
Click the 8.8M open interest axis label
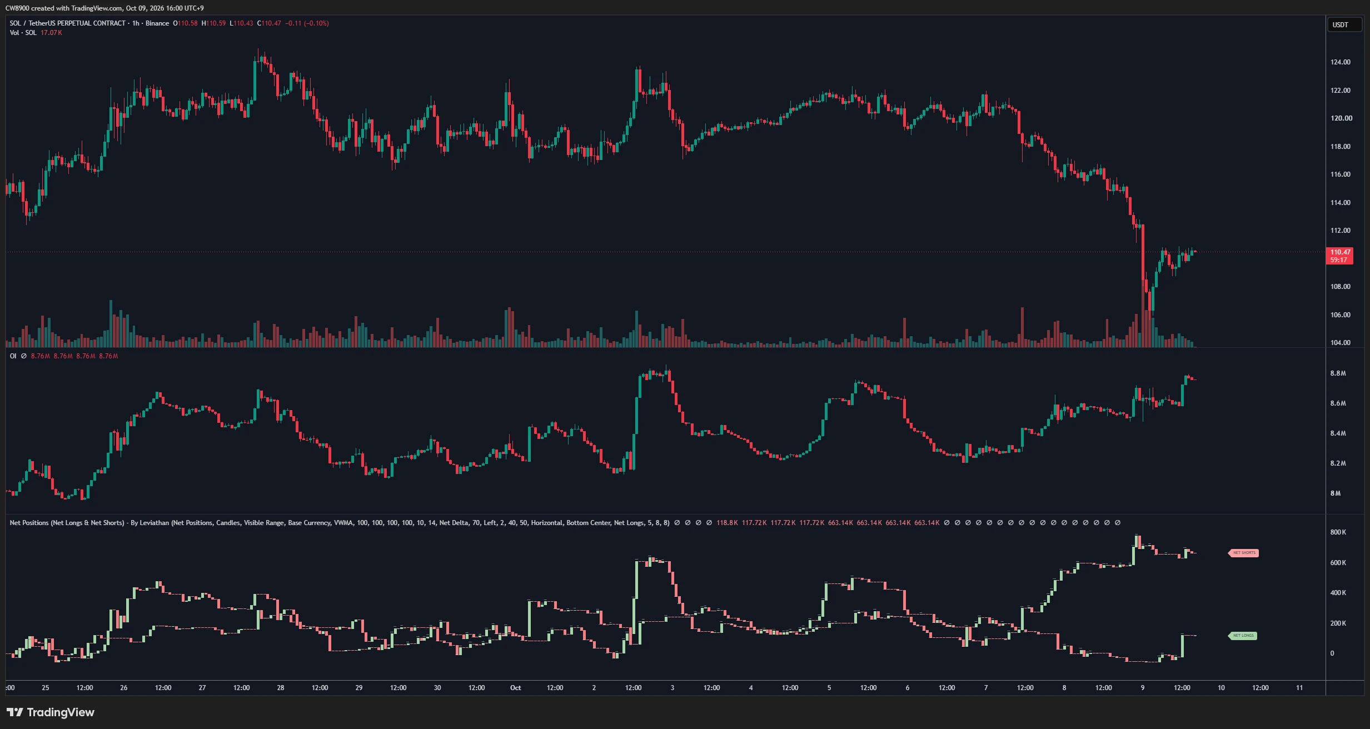point(1338,373)
